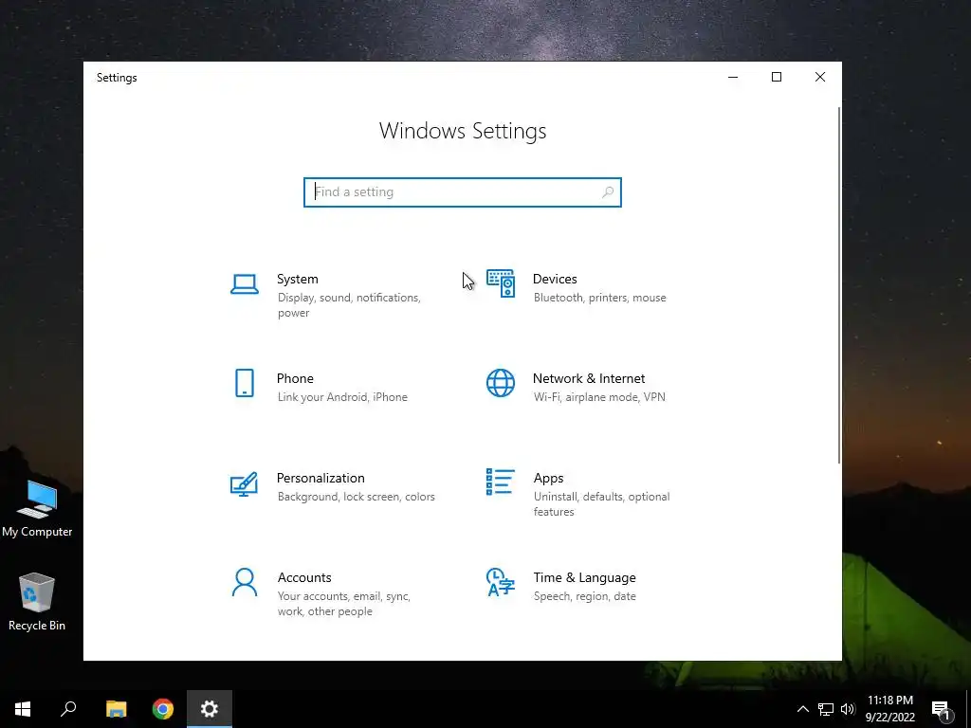The height and width of the screenshot is (728, 971).
Task: Open the Phone settings title
Action: (295, 378)
